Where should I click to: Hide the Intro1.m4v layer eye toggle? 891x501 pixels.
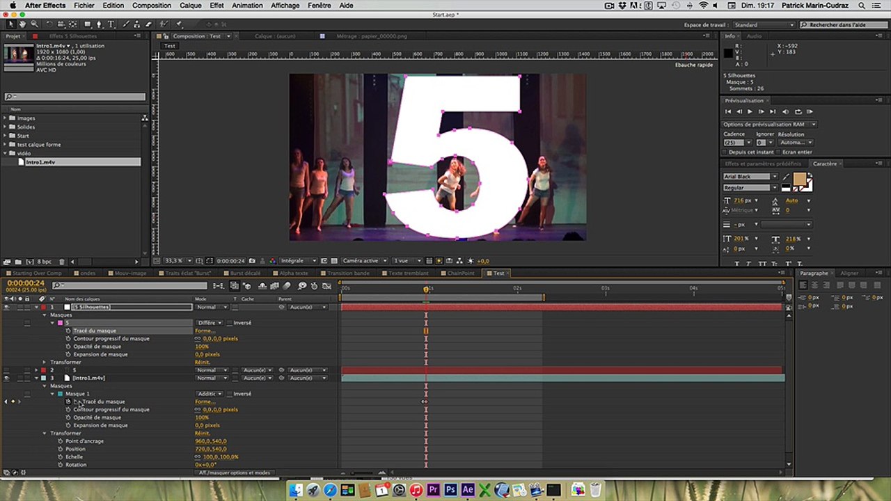pos(6,378)
